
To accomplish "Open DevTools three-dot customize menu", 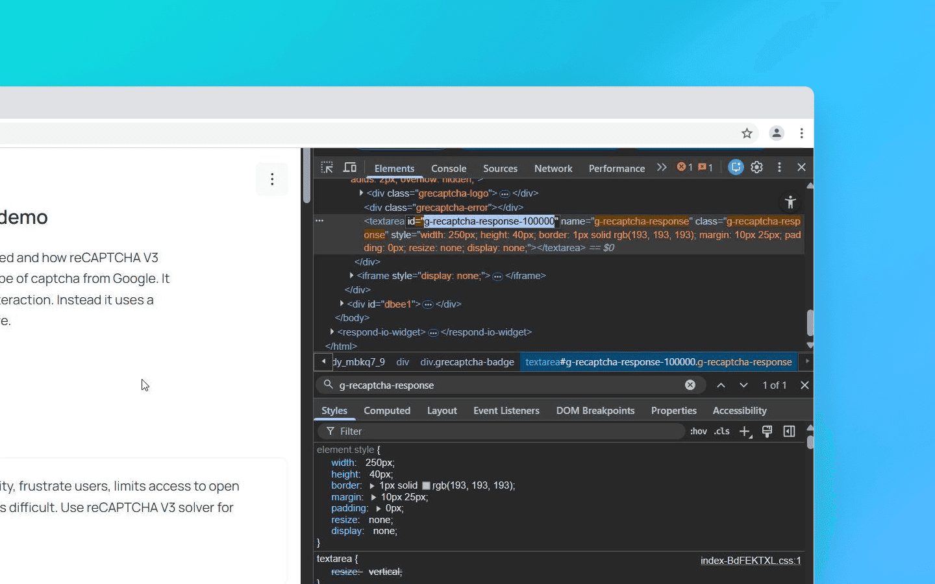I will pyautogui.click(x=780, y=167).
